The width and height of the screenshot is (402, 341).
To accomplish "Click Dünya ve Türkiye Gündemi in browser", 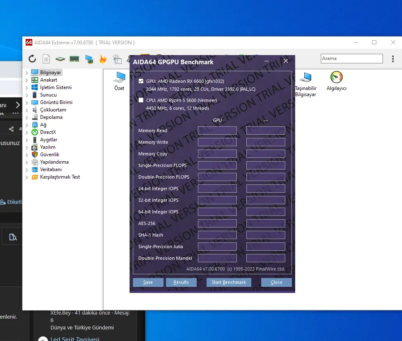I will click(82, 327).
